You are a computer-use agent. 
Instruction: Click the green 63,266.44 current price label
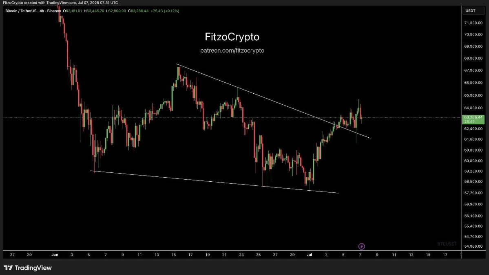pyautogui.click(x=473, y=119)
